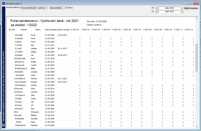Image resolution: width=201 pixels, height=131 pixels.
Task: Click previous month arrow for Od
Action: click(157, 8)
